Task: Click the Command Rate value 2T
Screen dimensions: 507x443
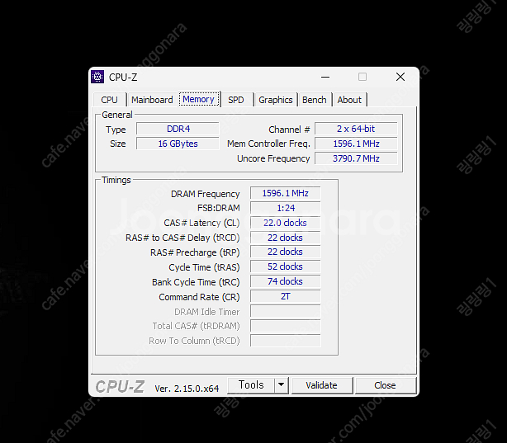Action: pos(285,296)
